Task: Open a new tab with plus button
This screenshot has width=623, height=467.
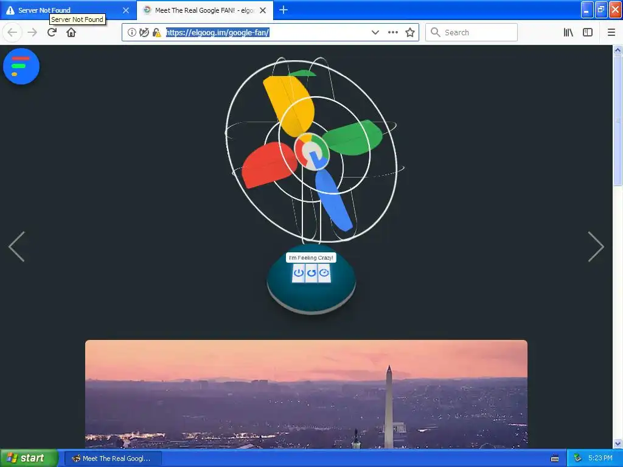Action: coord(284,10)
